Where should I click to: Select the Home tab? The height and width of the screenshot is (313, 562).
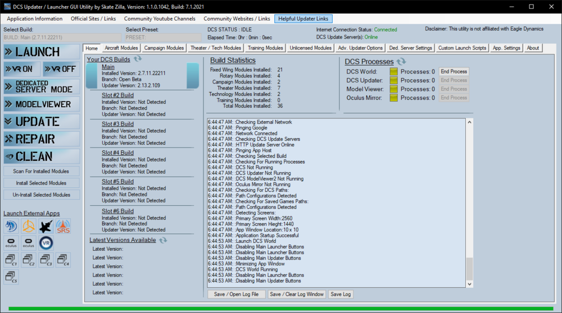click(x=92, y=48)
